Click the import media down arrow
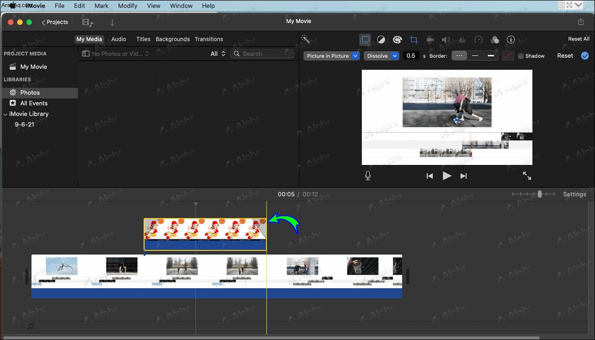 (x=112, y=23)
